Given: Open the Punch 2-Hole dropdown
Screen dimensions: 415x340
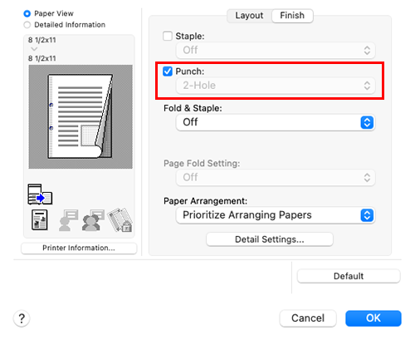Looking at the screenshot, I should [x=276, y=86].
